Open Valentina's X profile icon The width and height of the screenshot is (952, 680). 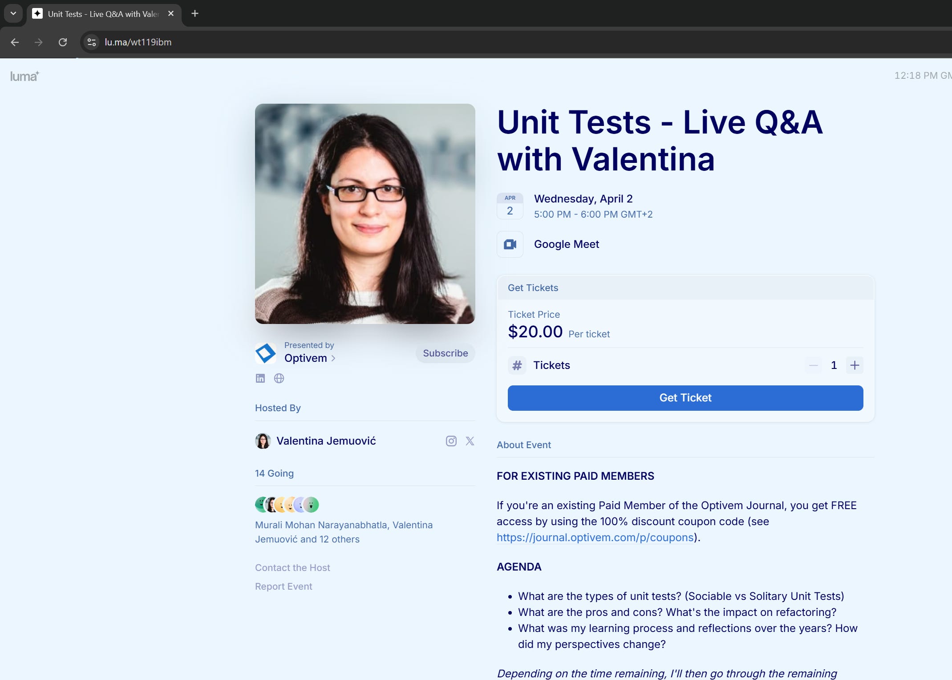point(470,441)
